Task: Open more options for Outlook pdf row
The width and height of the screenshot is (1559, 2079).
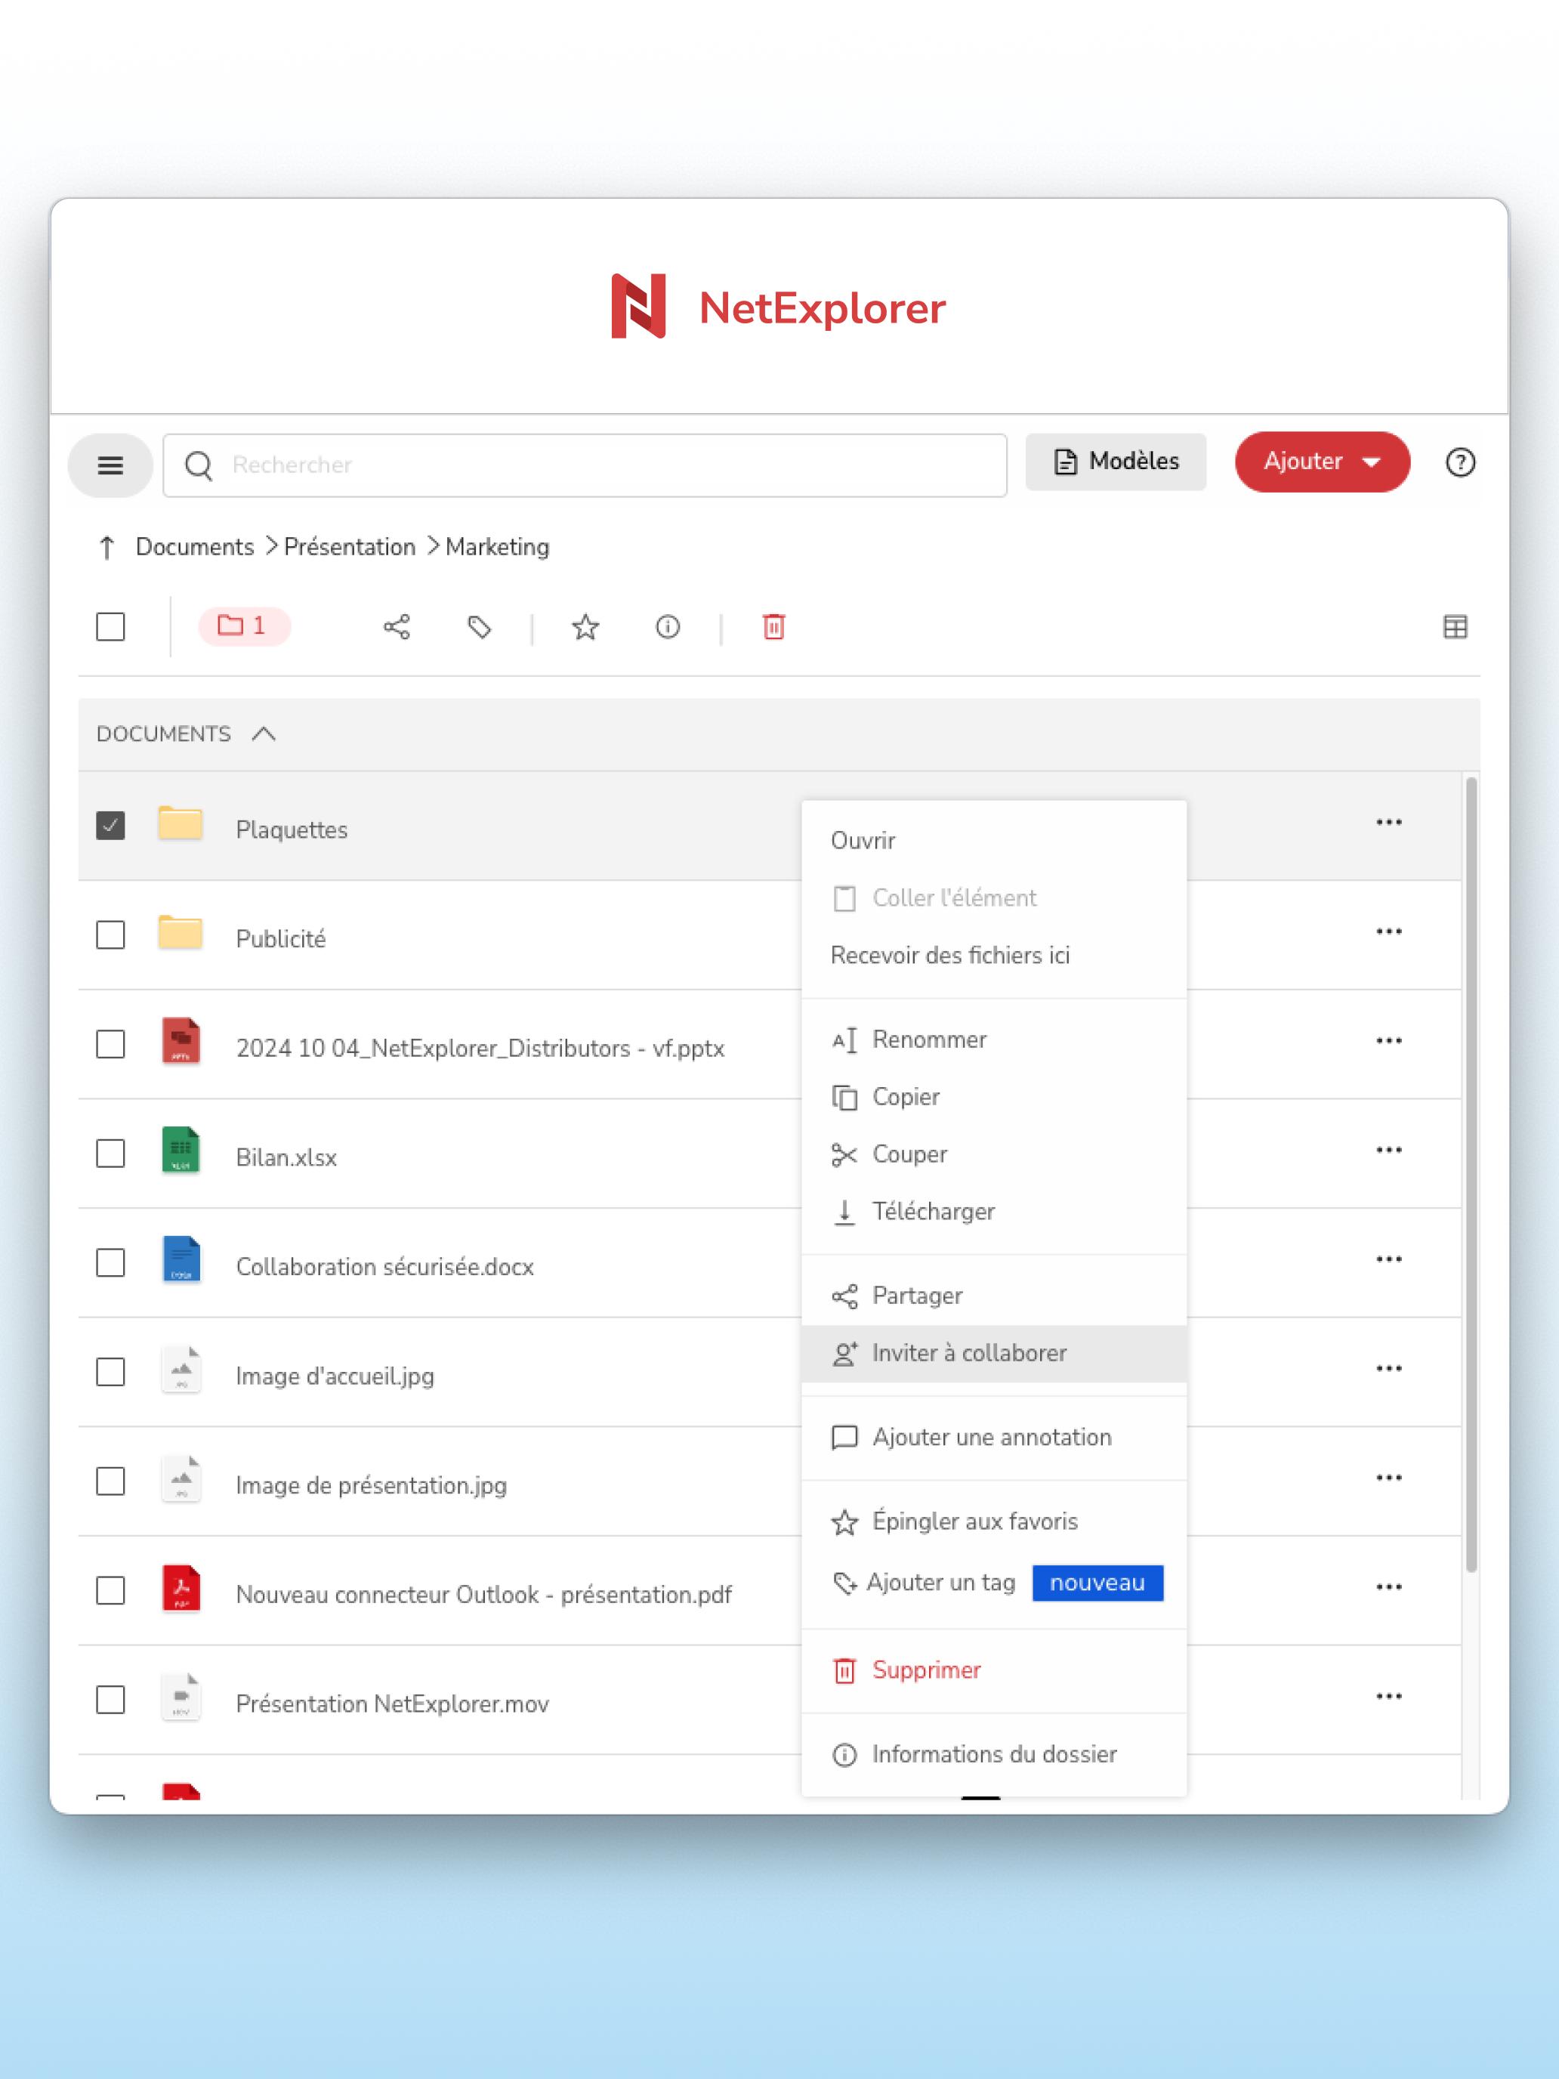Action: tap(1389, 1586)
